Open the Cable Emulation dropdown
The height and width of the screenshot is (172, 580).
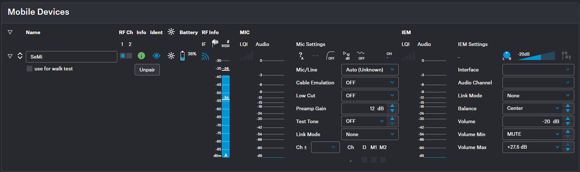click(370, 83)
